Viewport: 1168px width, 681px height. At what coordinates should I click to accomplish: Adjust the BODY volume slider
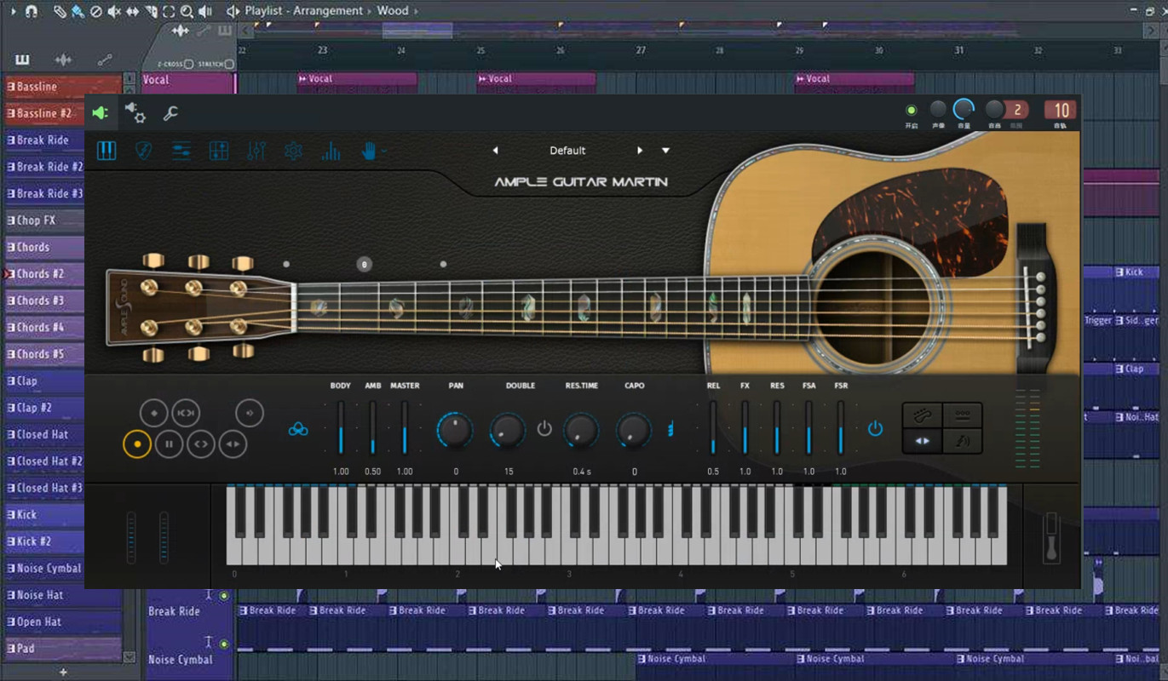(x=341, y=428)
